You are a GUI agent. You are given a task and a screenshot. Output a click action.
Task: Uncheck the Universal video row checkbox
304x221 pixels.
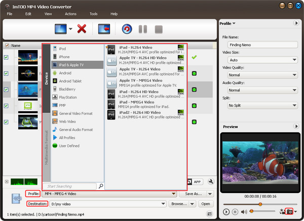pyautogui.click(x=6, y=73)
